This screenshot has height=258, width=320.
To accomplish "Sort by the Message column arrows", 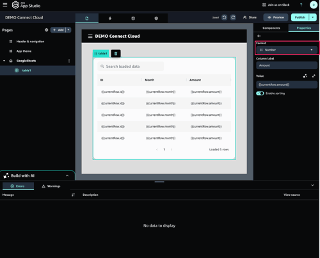I will (73, 195).
